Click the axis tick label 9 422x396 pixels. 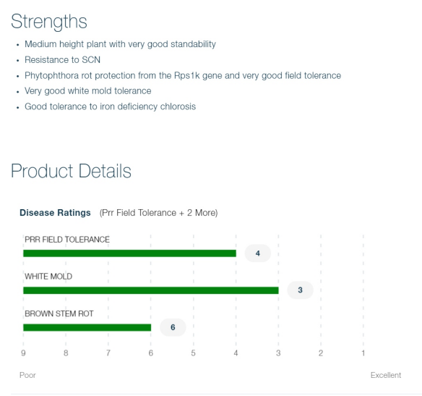(x=23, y=353)
